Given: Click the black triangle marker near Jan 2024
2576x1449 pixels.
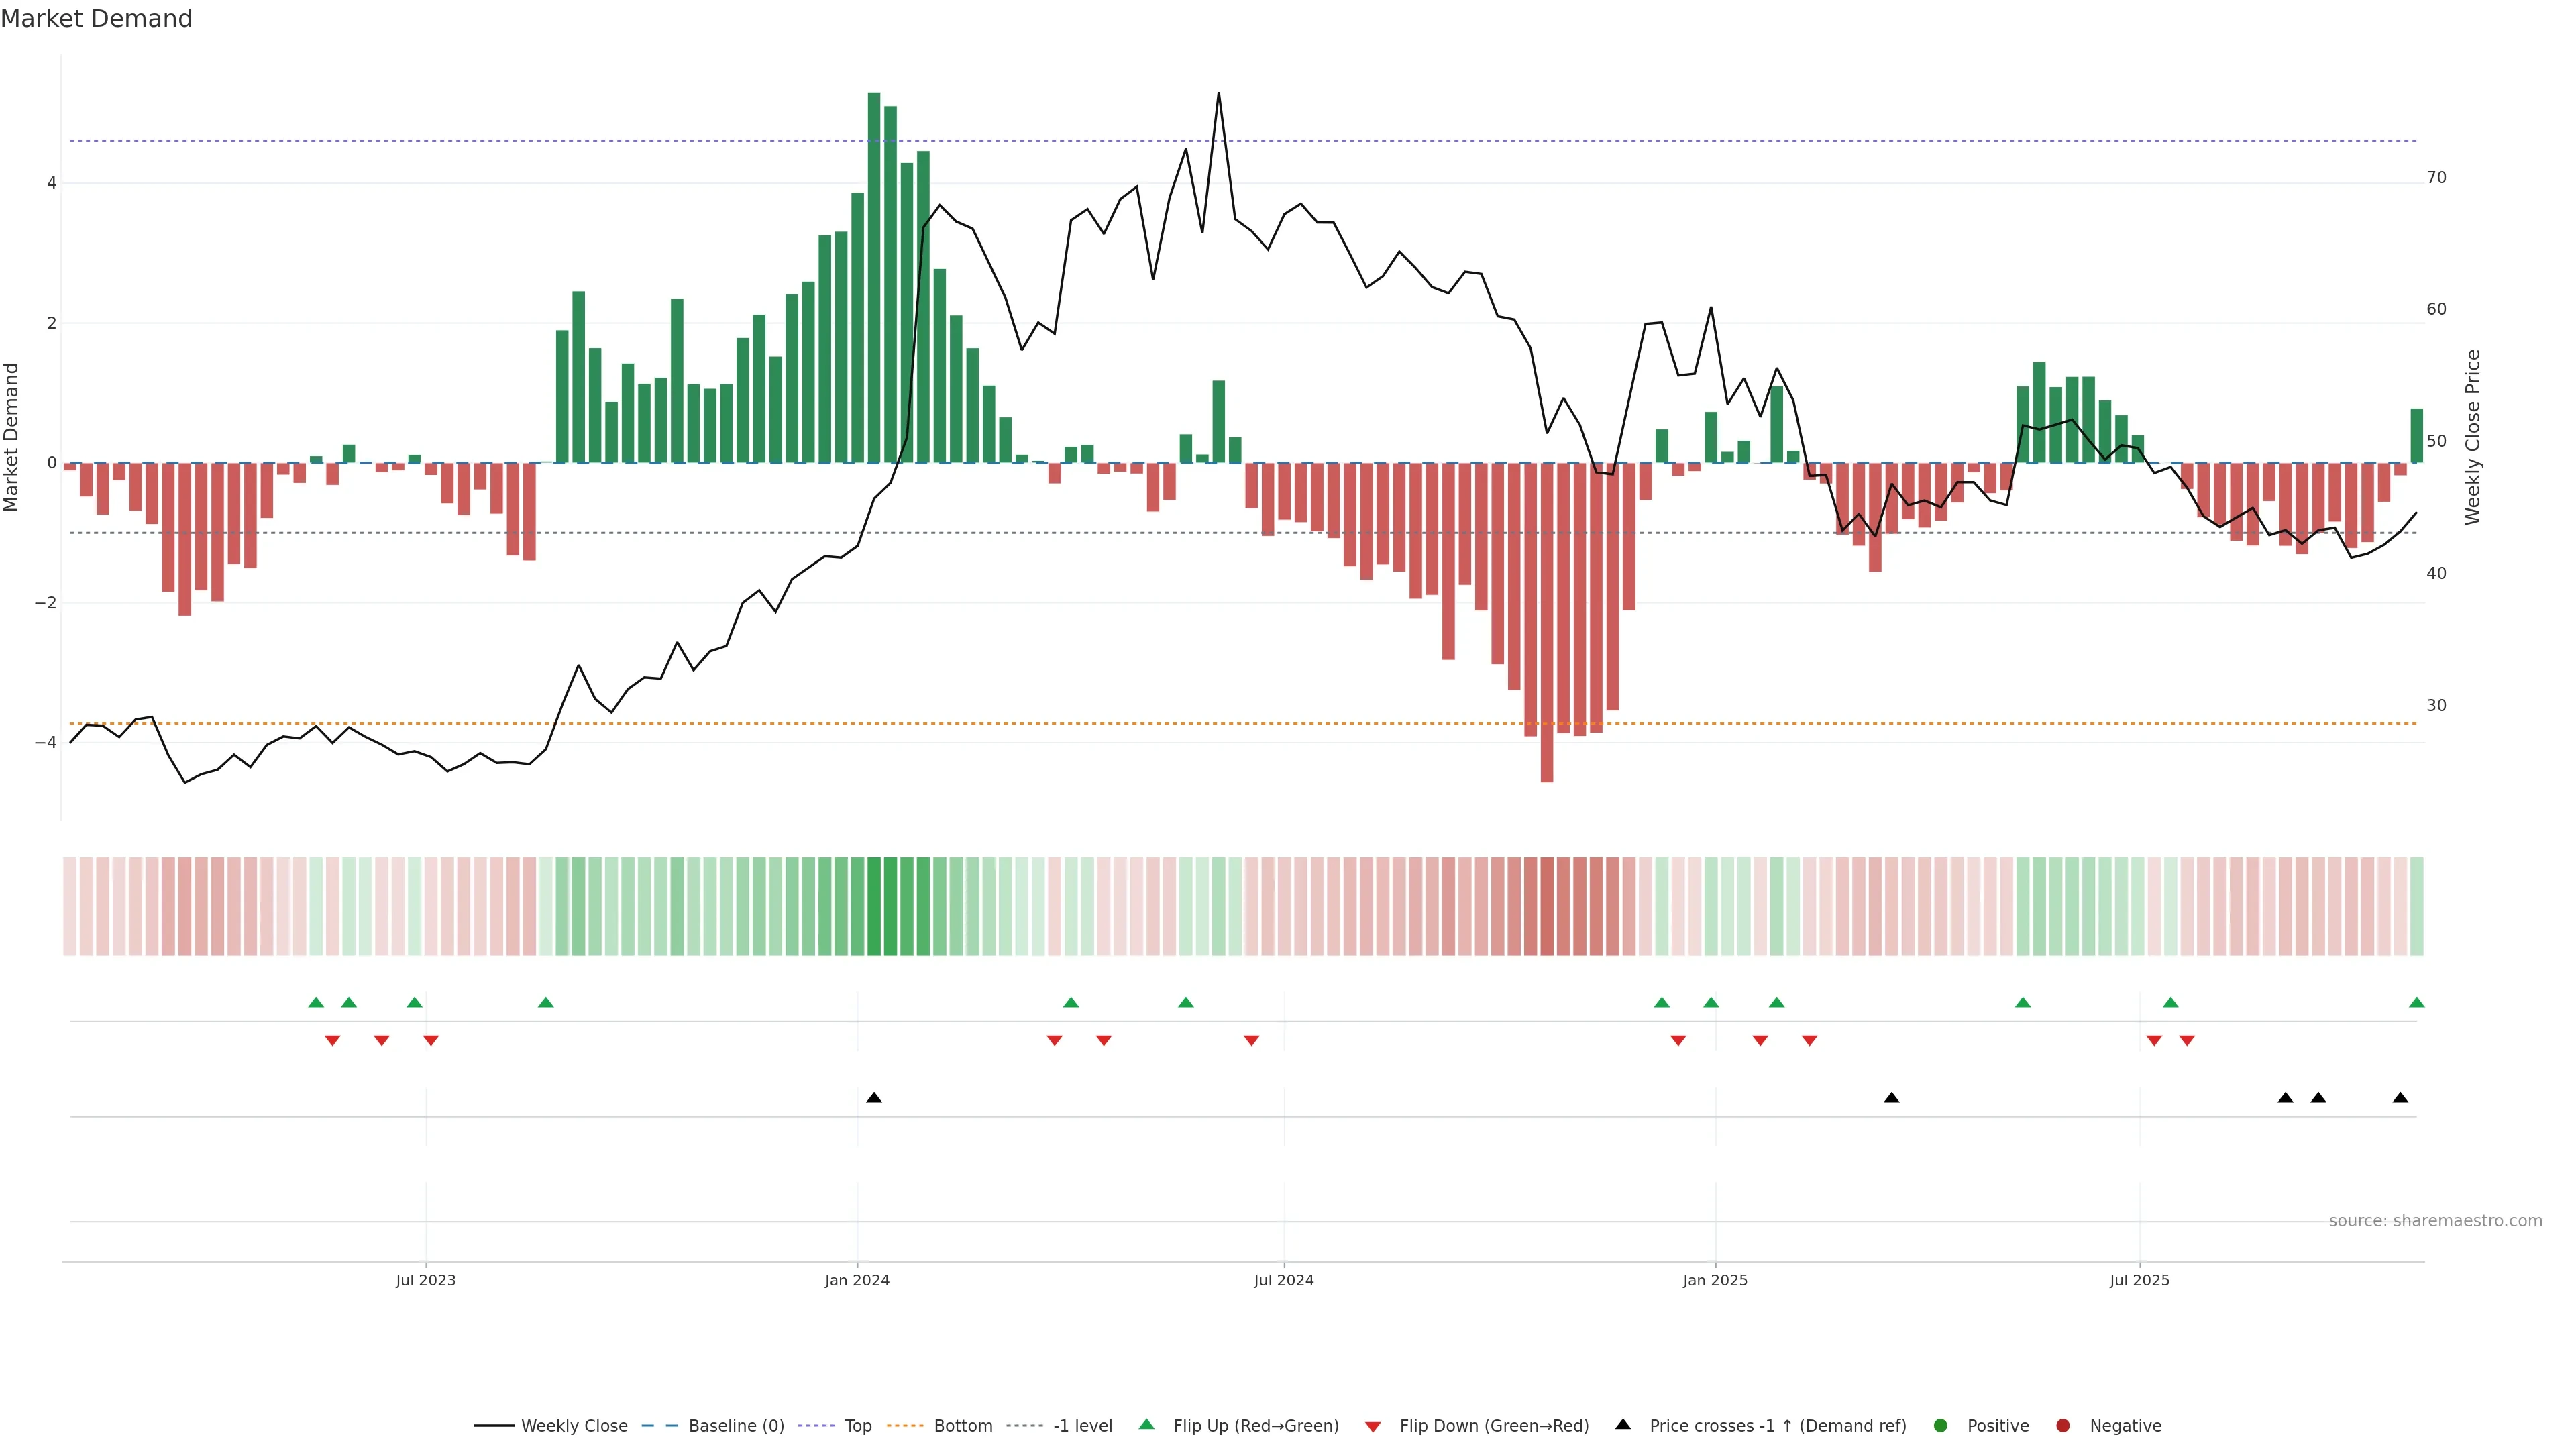Looking at the screenshot, I should pyautogui.click(x=874, y=1098).
